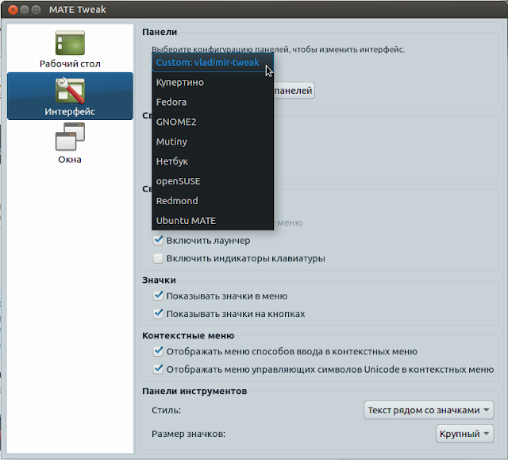
Task: Pick Нетбук from the dropdown list
Action: click(213, 161)
